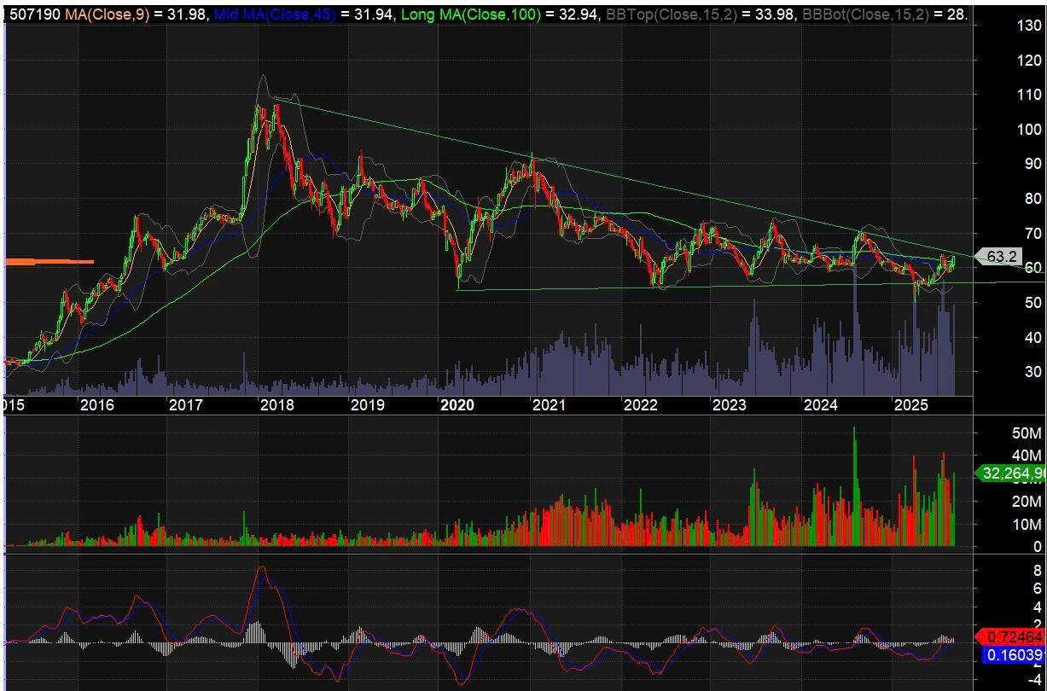Click the green 32,264,90 volume value tag
The height and width of the screenshot is (691, 1047).
1012,473
